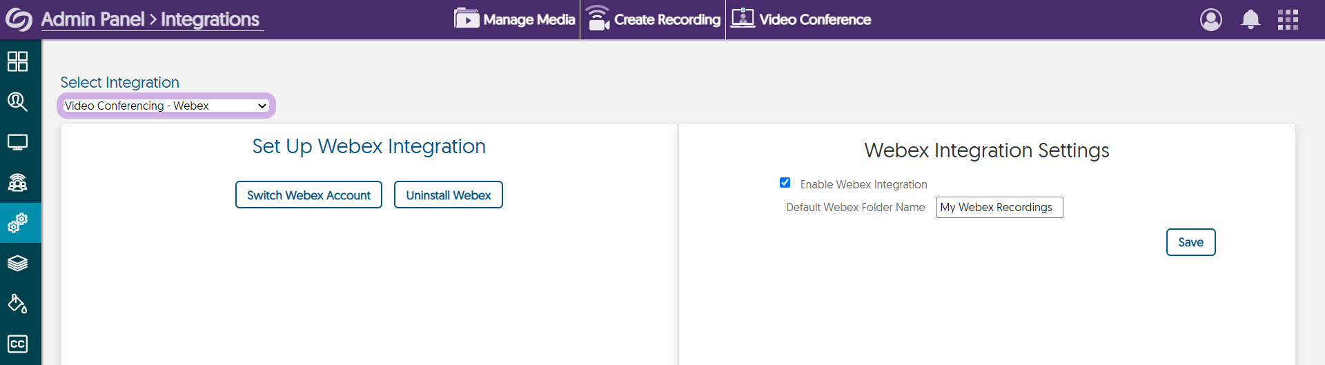Click the Switch Webex Account button
Viewport: 1325px width, 365px height.
(x=308, y=195)
